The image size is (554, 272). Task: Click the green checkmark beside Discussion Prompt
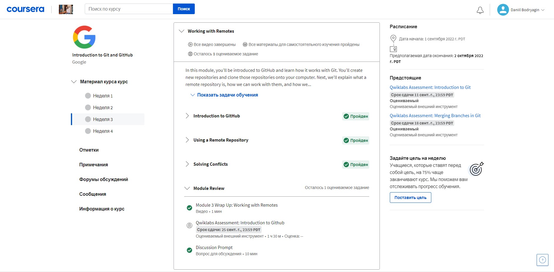click(x=189, y=250)
